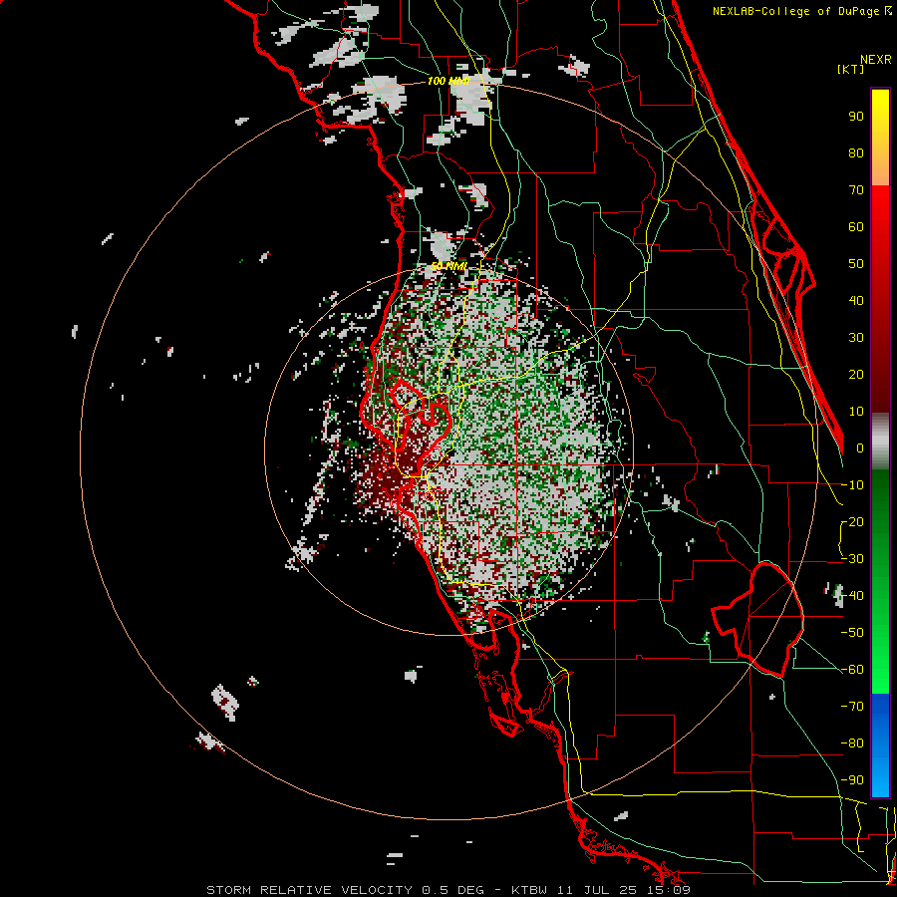Click the NEXLAB-College of DuPage credit text
The height and width of the screenshot is (897, 897).
click(797, 11)
